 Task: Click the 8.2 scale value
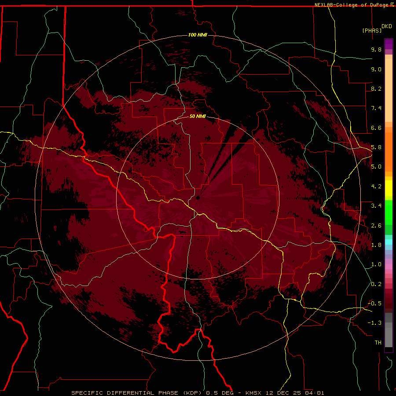376,88
